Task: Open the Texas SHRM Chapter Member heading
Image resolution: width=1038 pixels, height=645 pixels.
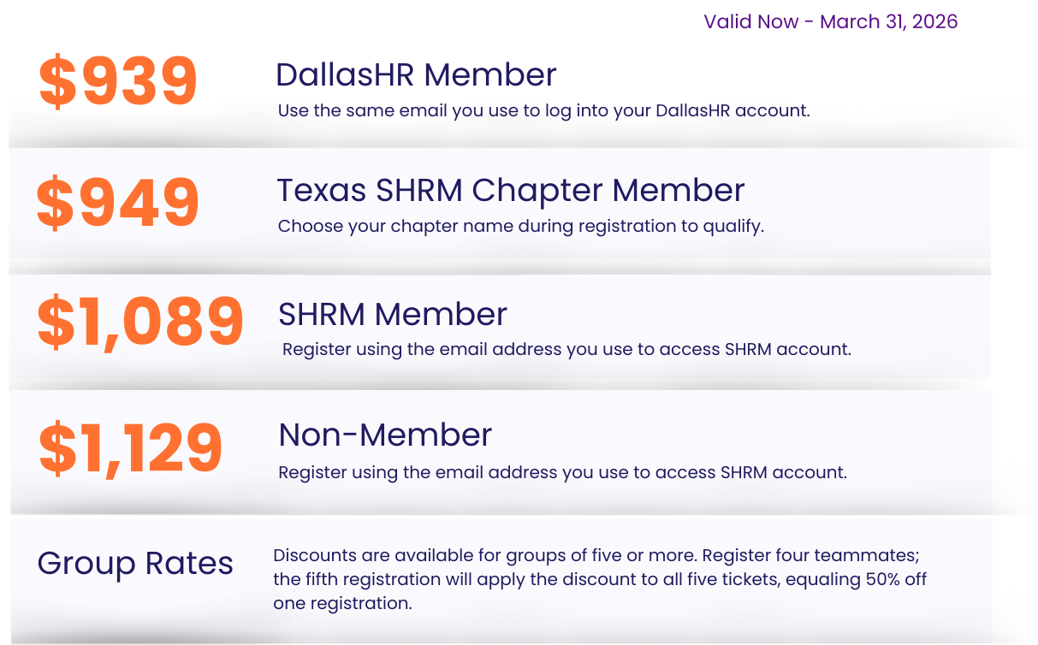Action: pos(510,190)
